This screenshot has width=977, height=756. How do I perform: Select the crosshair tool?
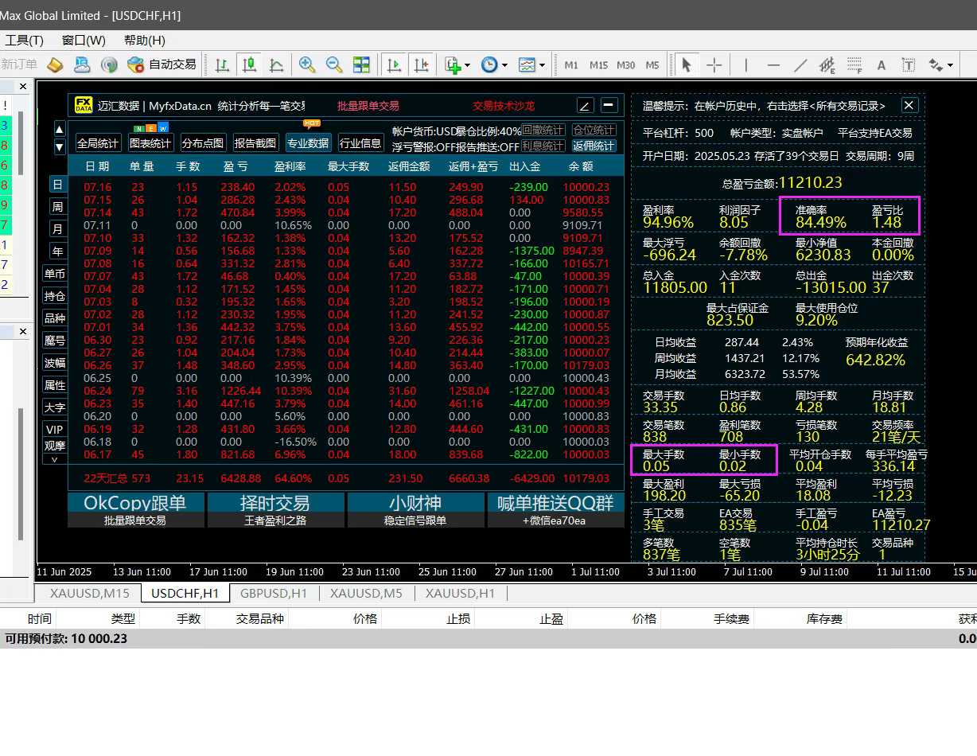714,64
